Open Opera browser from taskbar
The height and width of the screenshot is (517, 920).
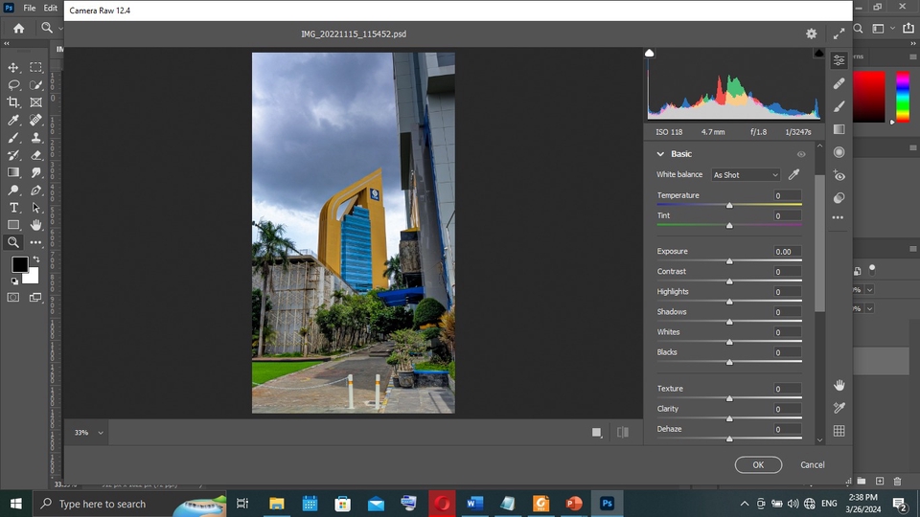tap(442, 504)
